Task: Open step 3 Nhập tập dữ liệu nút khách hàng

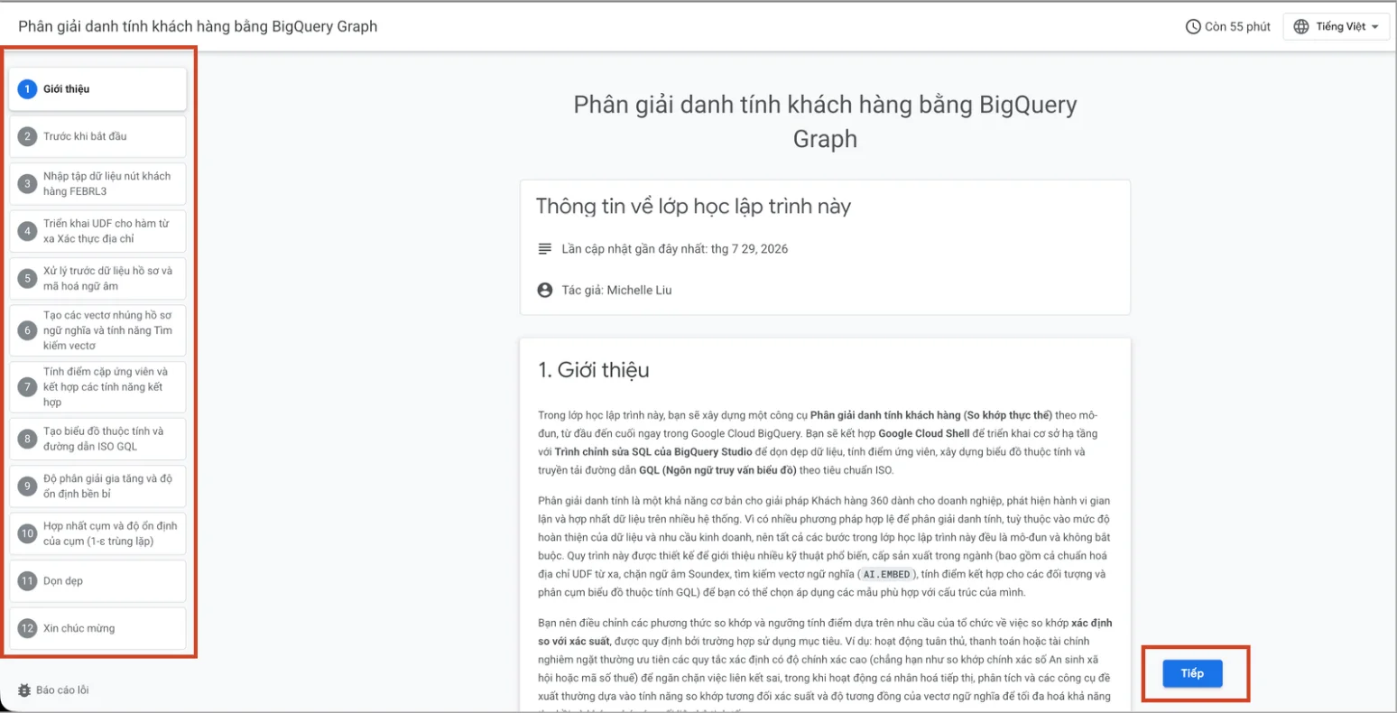Action: pyautogui.click(x=97, y=183)
